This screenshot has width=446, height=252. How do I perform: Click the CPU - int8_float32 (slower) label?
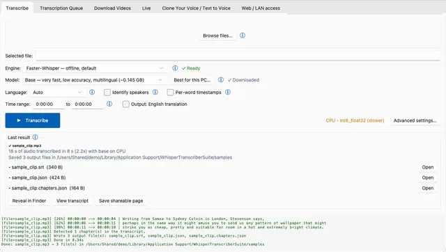click(x=355, y=120)
